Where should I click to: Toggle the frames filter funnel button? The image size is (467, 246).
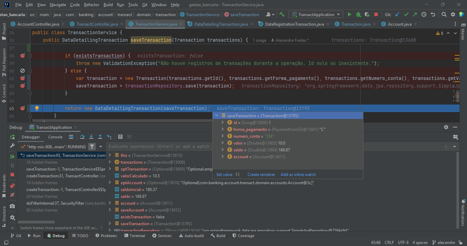(92, 147)
